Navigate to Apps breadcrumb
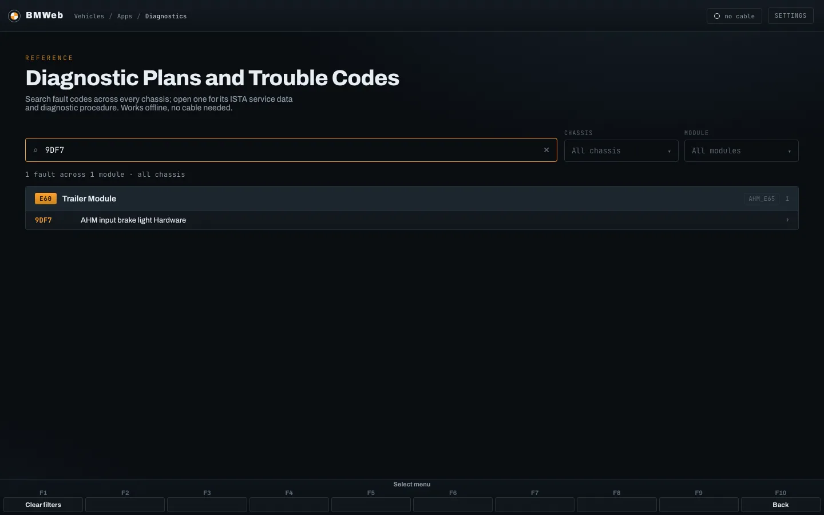The height and width of the screenshot is (515, 824). pyautogui.click(x=125, y=16)
